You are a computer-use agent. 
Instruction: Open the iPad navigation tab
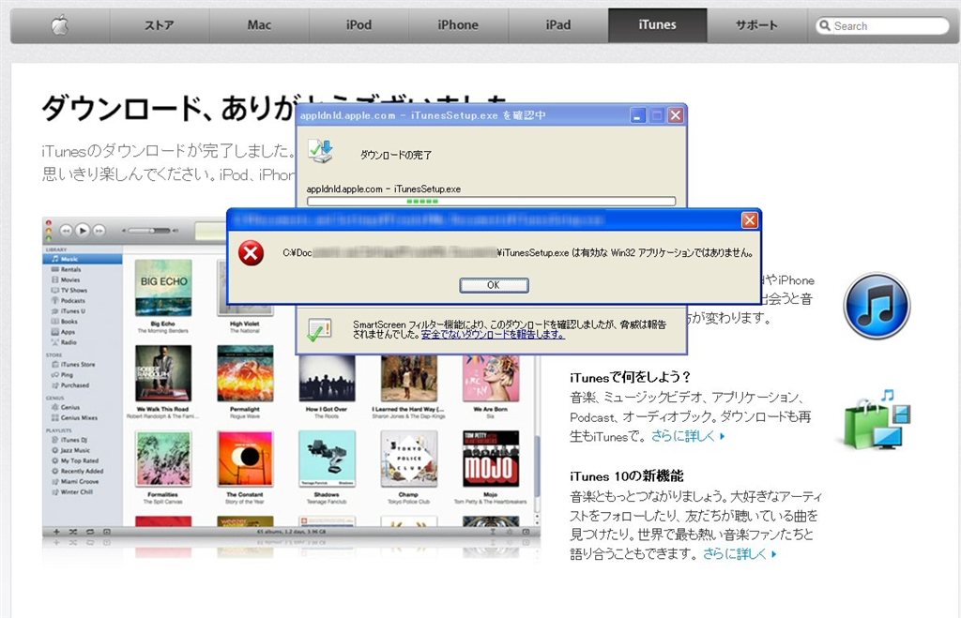click(x=557, y=25)
